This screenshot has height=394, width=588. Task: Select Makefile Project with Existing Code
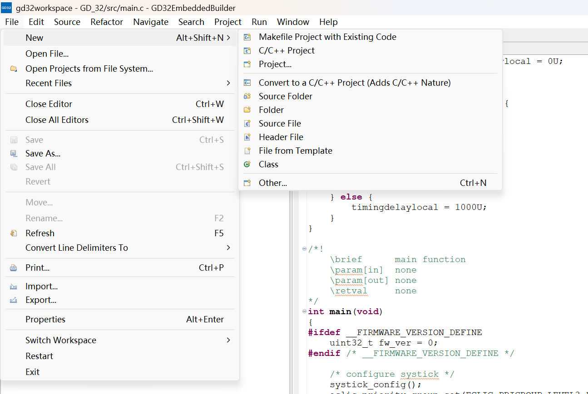[370, 37]
